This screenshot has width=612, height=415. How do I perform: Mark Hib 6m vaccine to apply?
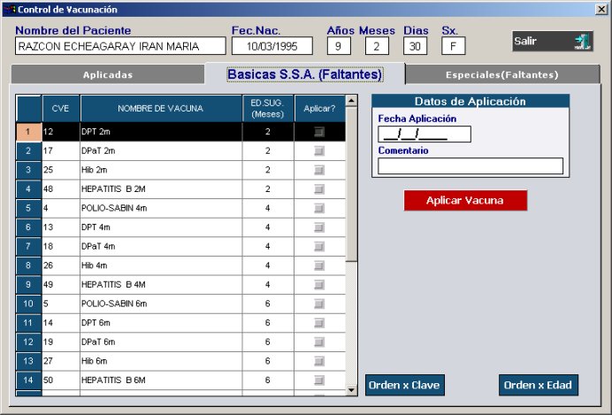[319, 361]
